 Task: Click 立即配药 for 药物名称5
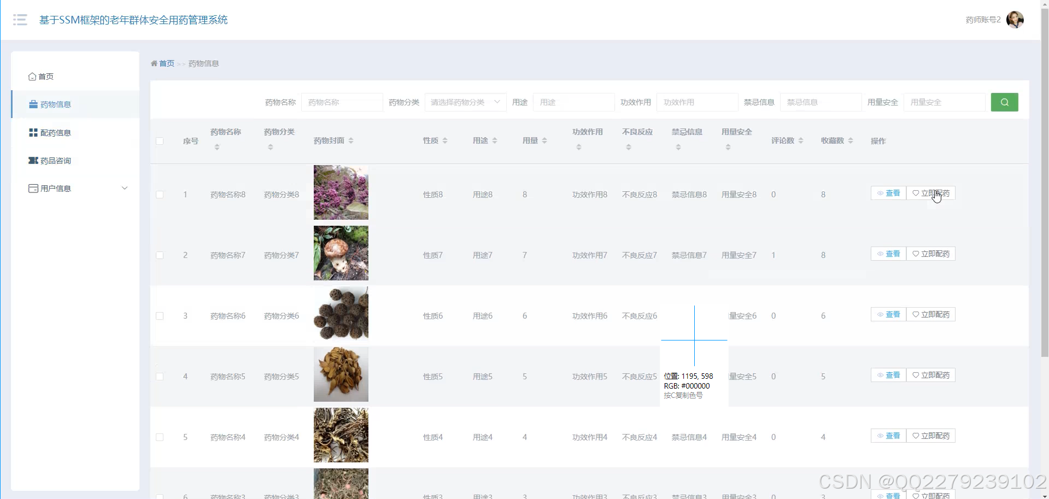[931, 375]
